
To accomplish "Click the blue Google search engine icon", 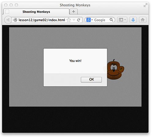I will coord(88,20).
